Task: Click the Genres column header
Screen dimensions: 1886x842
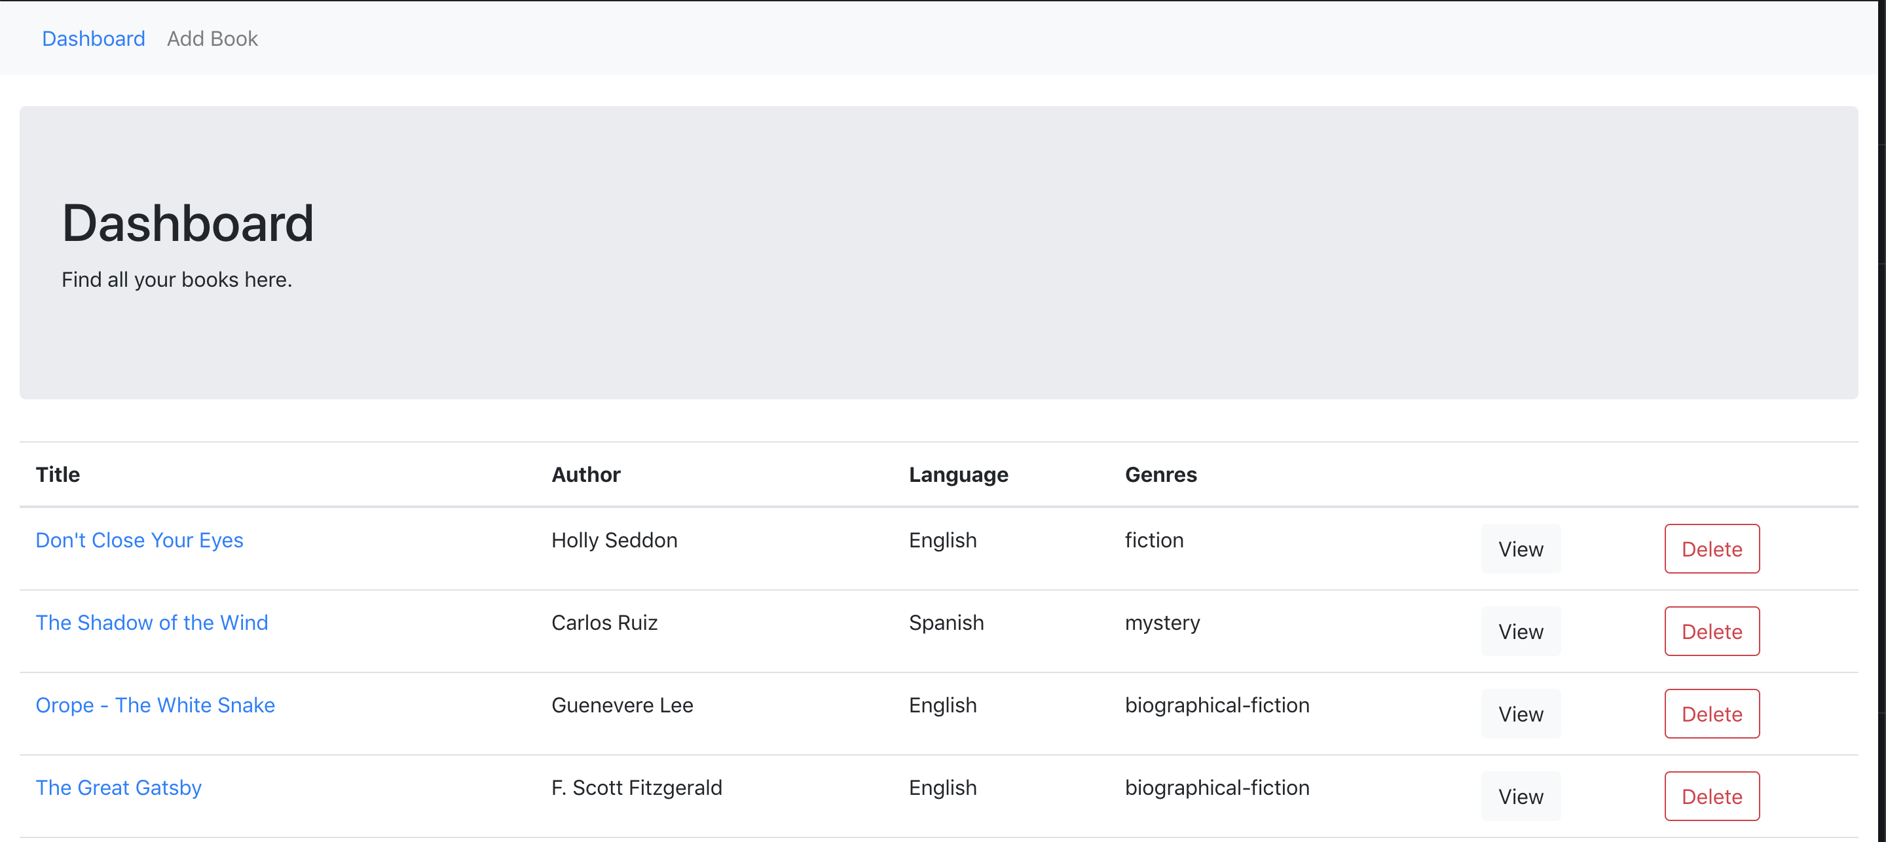Action: 1160,475
